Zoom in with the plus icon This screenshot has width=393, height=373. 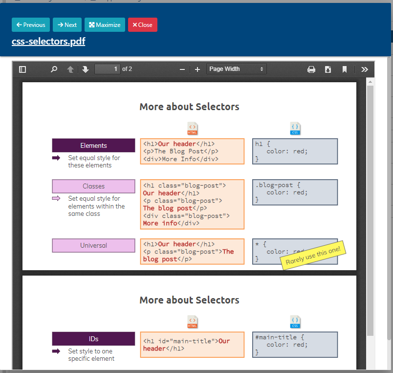tap(197, 70)
